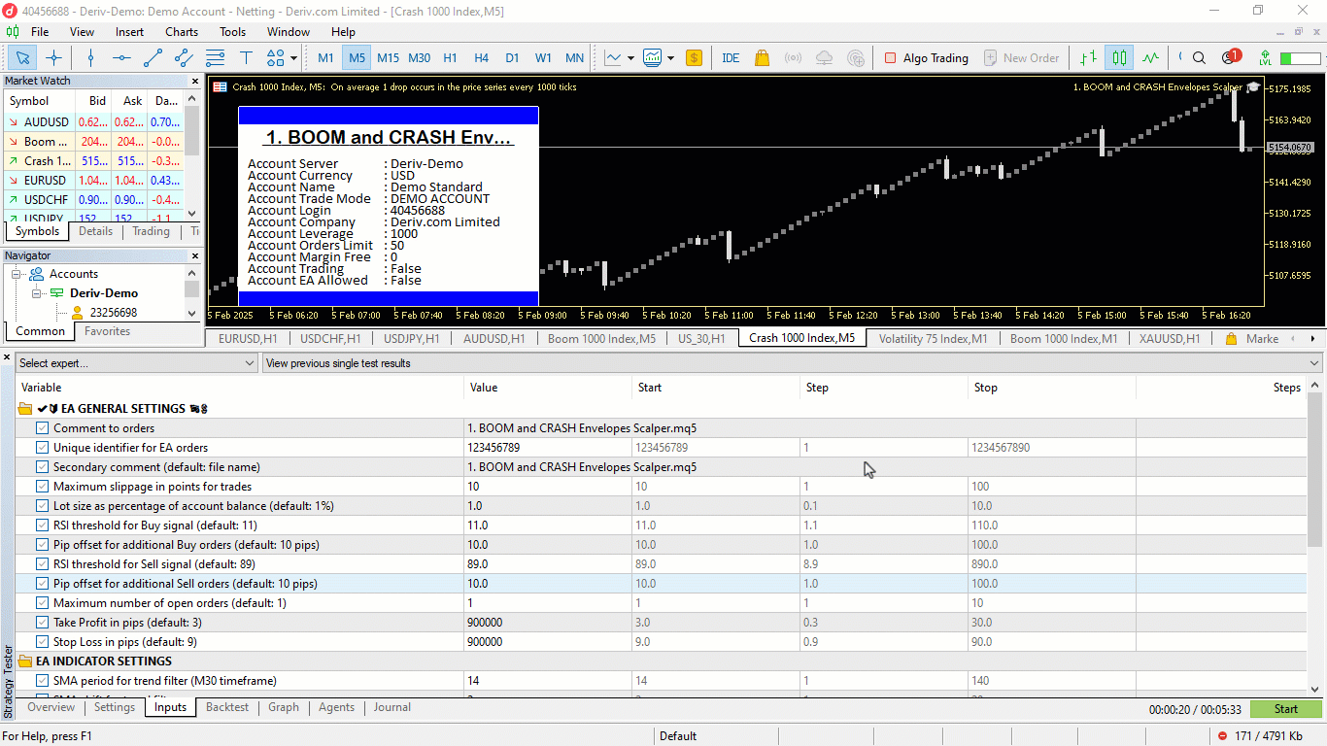The height and width of the screenshot is (746, 1327).
Task: Draw a horizontal line on chart
Action: [121, 57]
